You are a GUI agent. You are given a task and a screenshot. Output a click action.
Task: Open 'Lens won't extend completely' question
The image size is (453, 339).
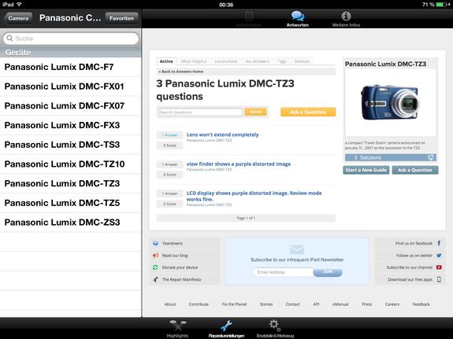pyautogui.click(x=222, y=134)
